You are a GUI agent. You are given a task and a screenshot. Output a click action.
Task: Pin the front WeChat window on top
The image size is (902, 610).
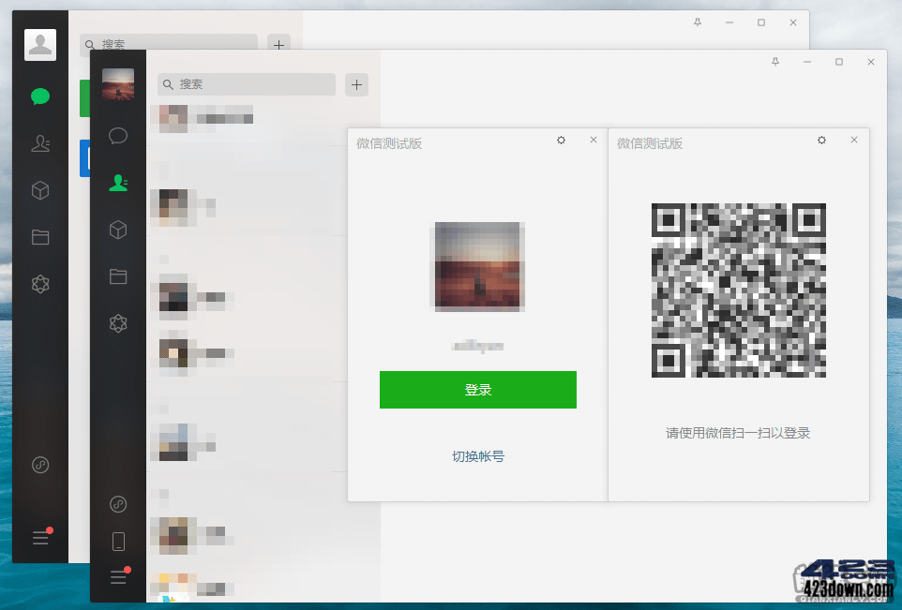point(775,62)
